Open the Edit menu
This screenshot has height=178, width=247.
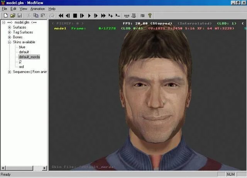click(x=14, y=9)
